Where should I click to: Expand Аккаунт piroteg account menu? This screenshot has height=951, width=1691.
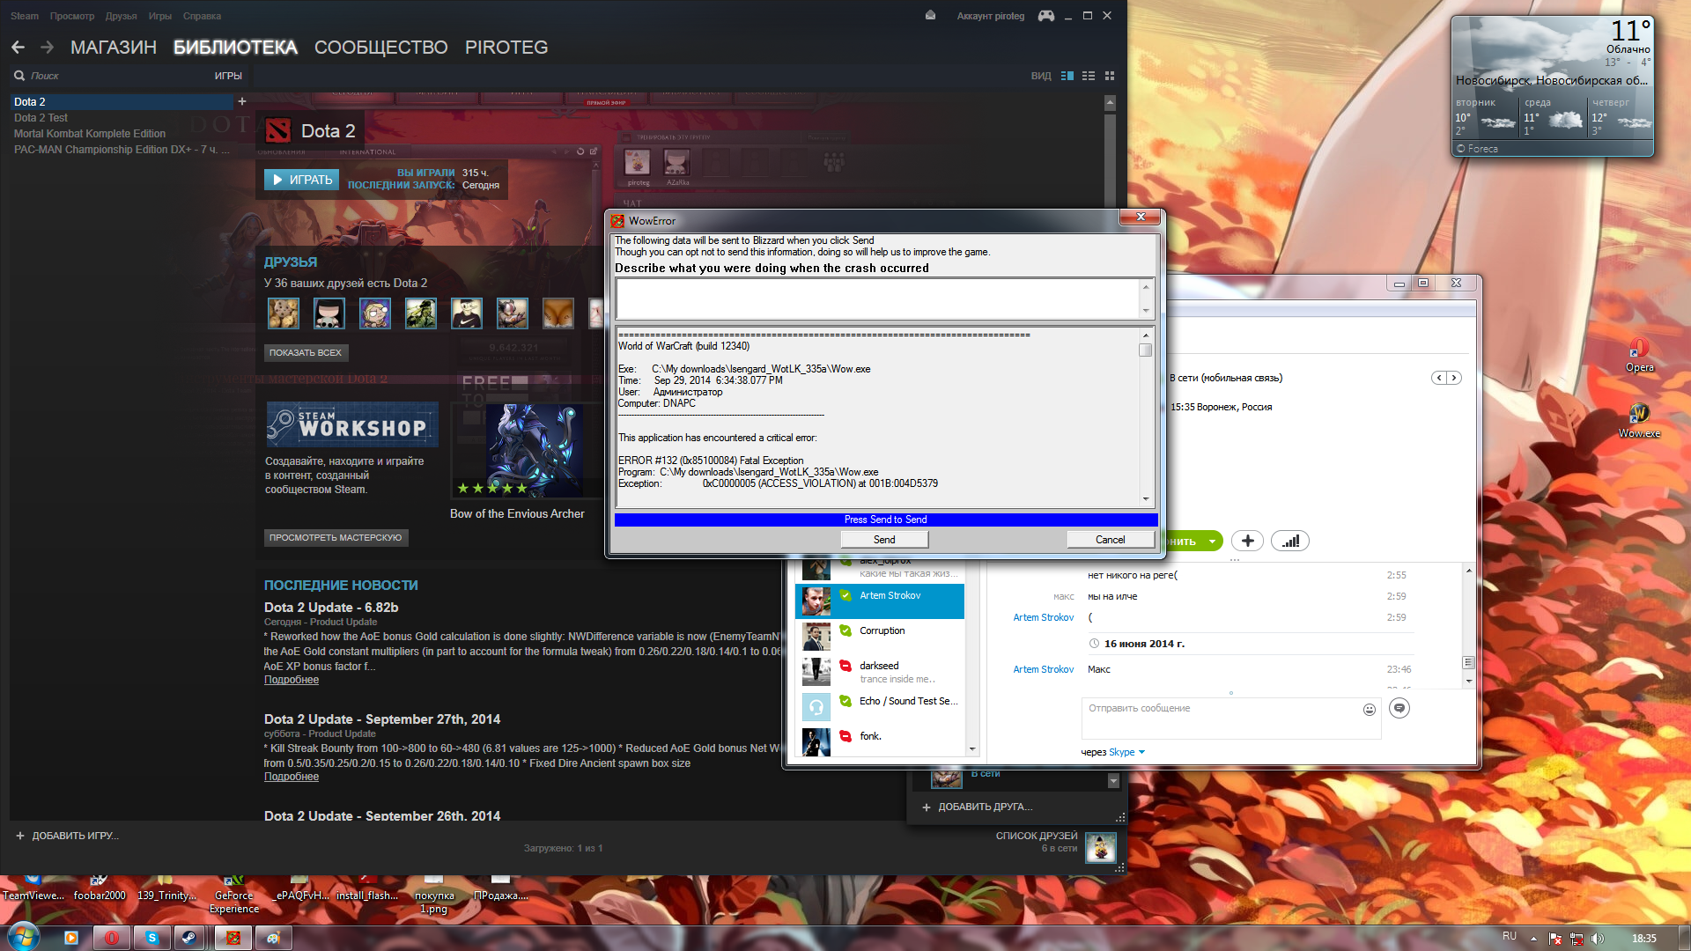tap(991, 16)
